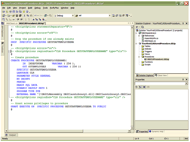Screen dimensions: 190x142
Task: Click the Alphabetic sort icon in Properties
Action: [x=140, y=87]
